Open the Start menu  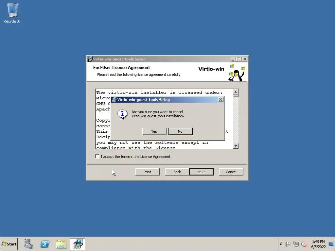click(x=9, y=244)
